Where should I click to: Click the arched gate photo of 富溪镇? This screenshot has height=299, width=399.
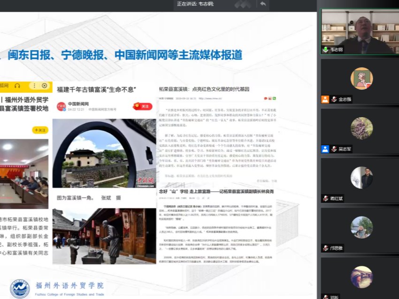(104, 153)
